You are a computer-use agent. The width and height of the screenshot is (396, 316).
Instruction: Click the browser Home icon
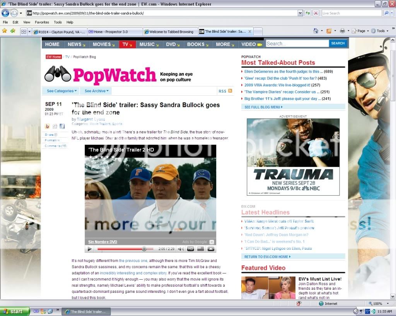tap(316, 31)
